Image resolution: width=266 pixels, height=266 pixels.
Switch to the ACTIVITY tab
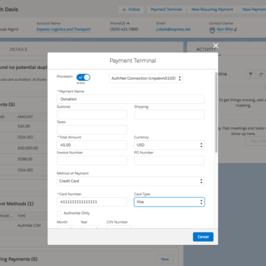tap(206, 49)
